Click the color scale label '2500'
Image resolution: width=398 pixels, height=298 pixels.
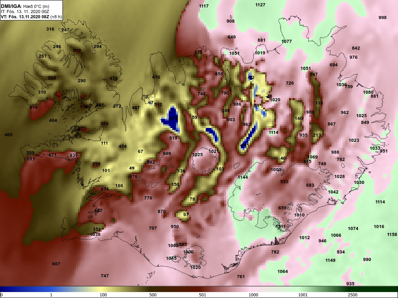(353, 295)
